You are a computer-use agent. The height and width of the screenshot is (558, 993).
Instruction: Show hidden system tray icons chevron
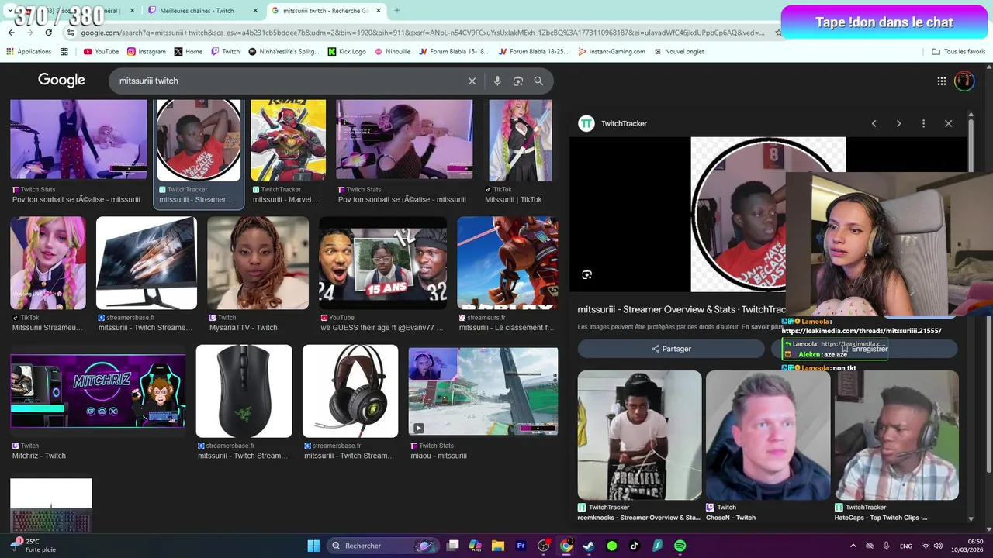point(853,546)
